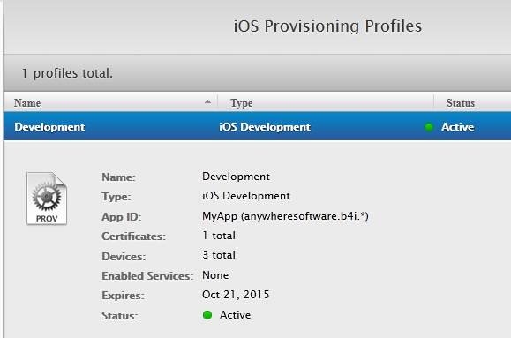Click the Enabled Services value 'None'

[x=215, y=275]
